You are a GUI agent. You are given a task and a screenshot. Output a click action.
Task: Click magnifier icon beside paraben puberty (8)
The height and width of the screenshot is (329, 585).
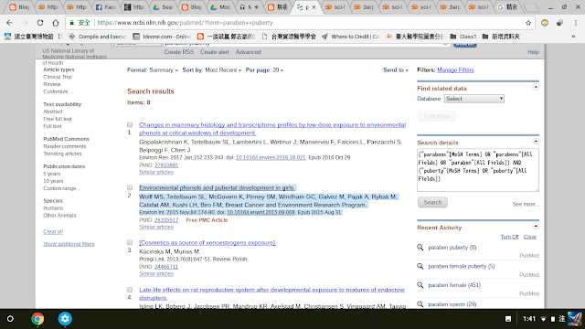(x=420, y=248)
